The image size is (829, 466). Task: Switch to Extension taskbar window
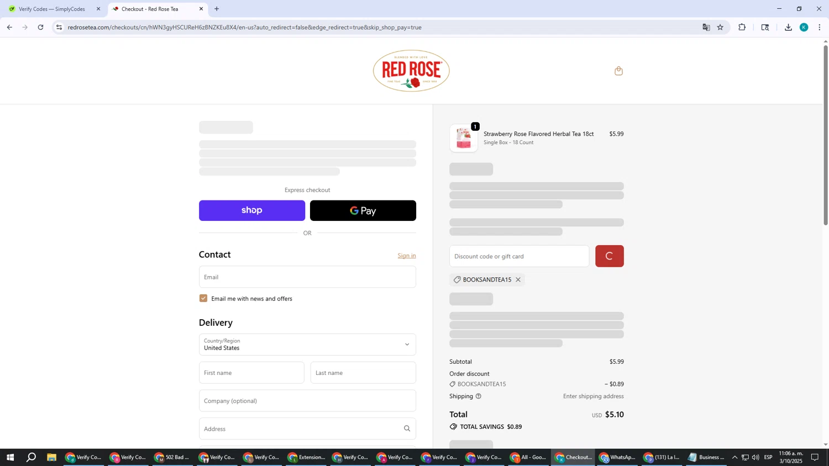(307, 457)
